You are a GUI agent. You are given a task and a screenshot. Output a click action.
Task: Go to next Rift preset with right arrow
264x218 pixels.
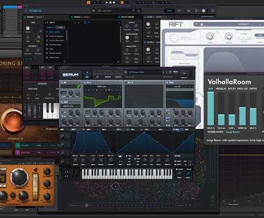tap(260, 24)
